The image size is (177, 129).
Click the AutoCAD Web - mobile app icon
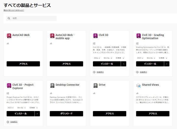point(52,36)
